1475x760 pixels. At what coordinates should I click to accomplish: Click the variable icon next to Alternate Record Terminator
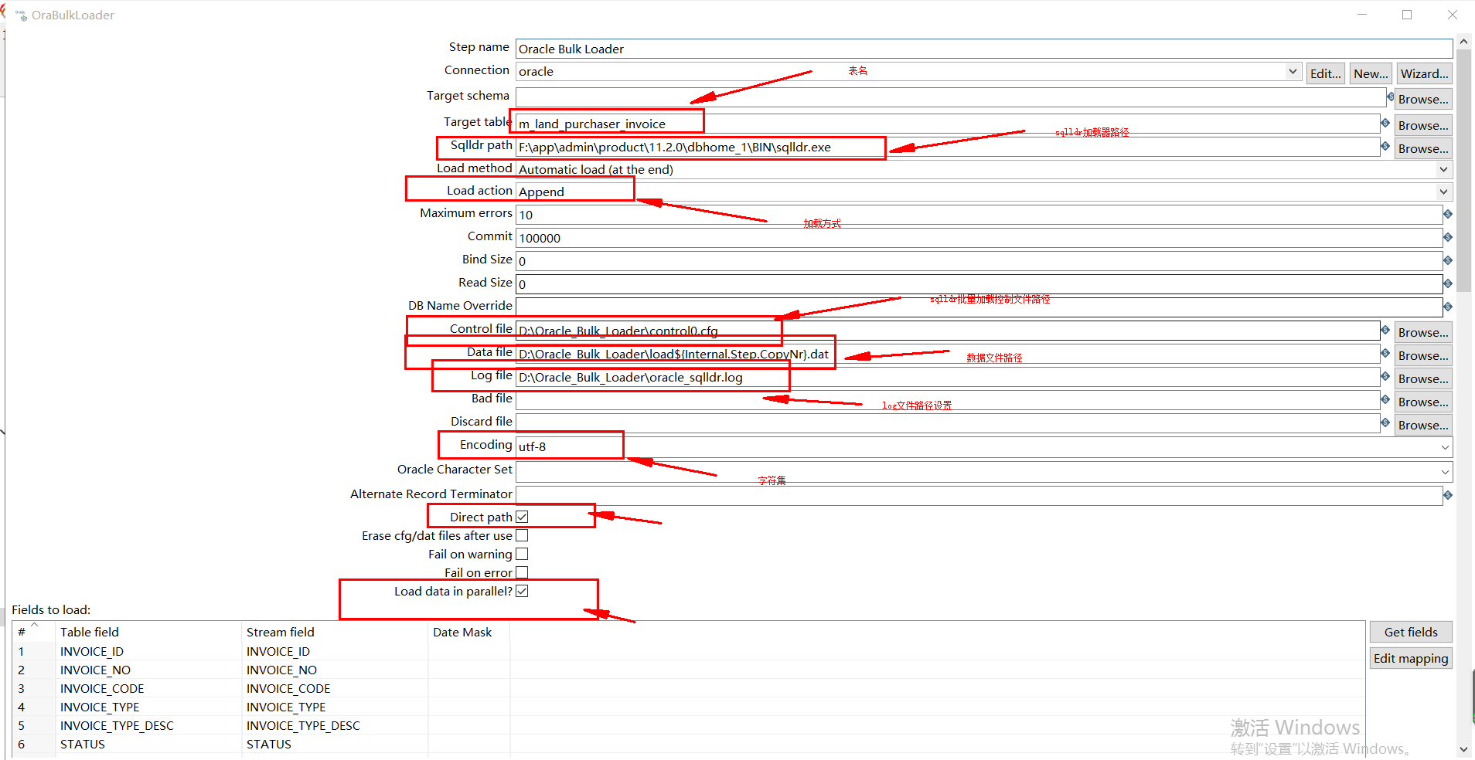(x=1449, y=495)
